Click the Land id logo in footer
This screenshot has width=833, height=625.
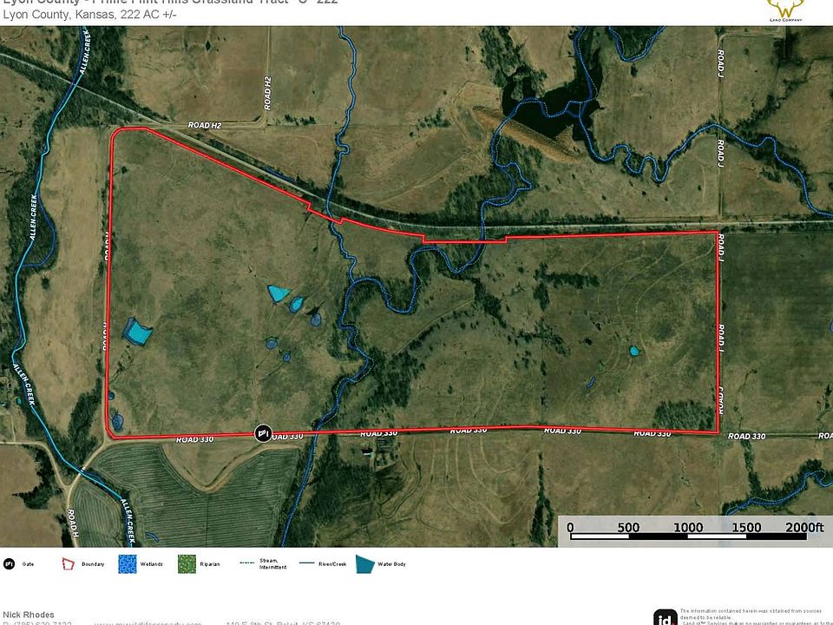[x=665, y=616]
